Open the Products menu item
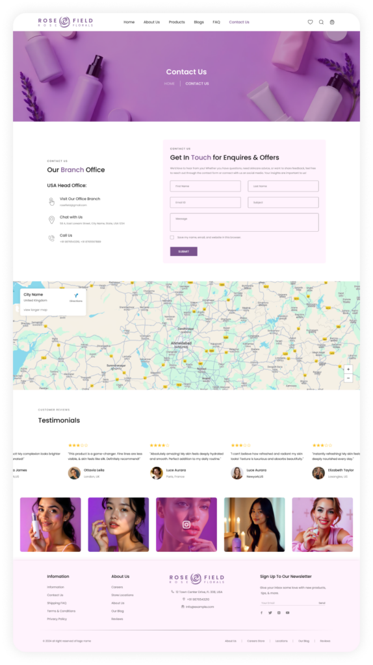The image size is (373, 665). [177, 22]
